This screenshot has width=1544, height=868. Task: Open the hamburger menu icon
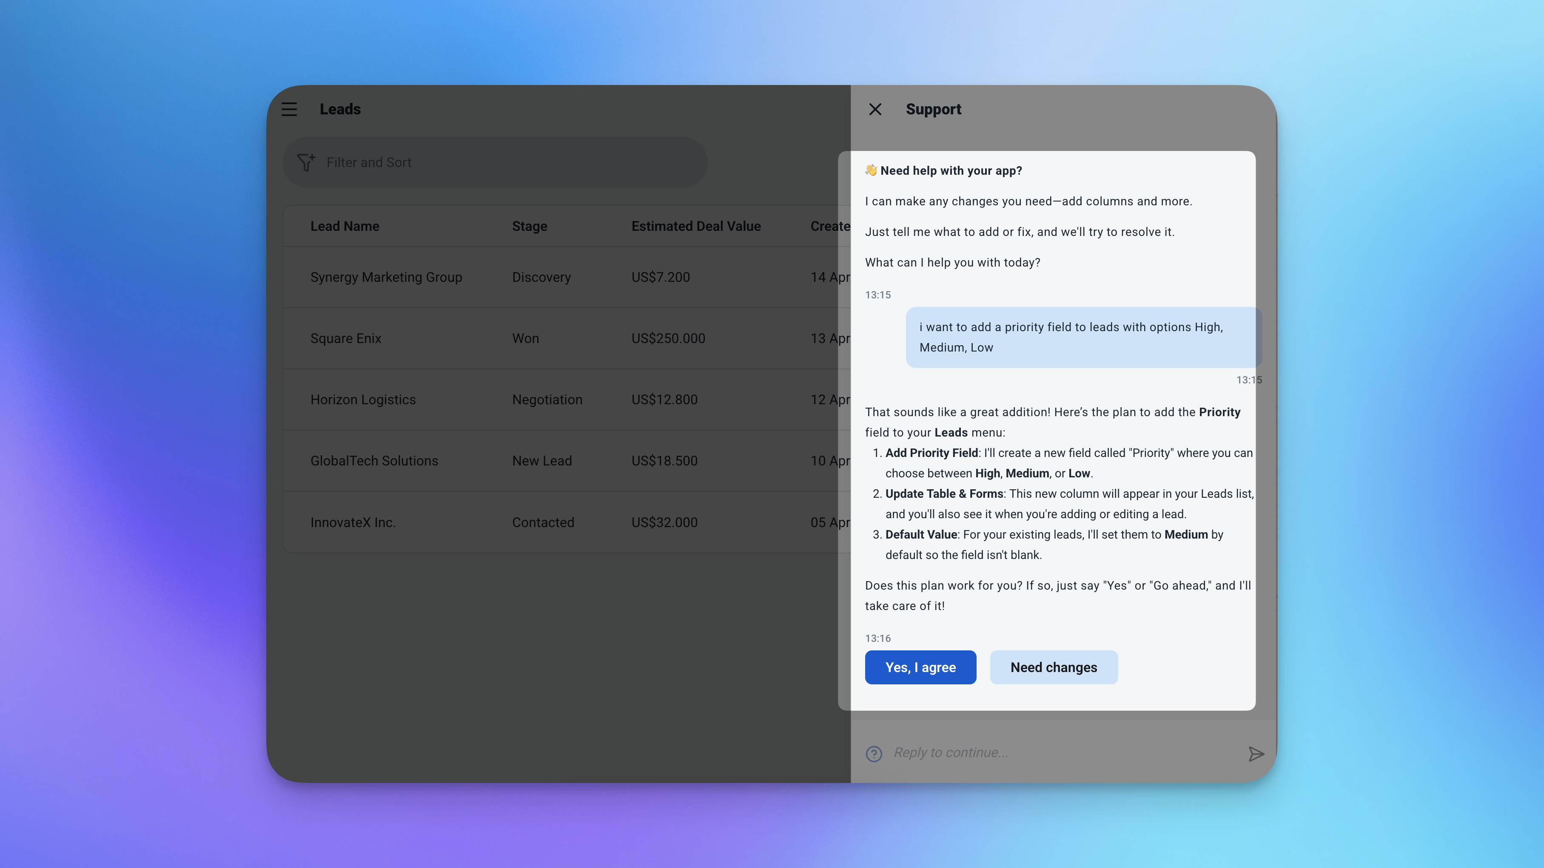tap(289, 109)
